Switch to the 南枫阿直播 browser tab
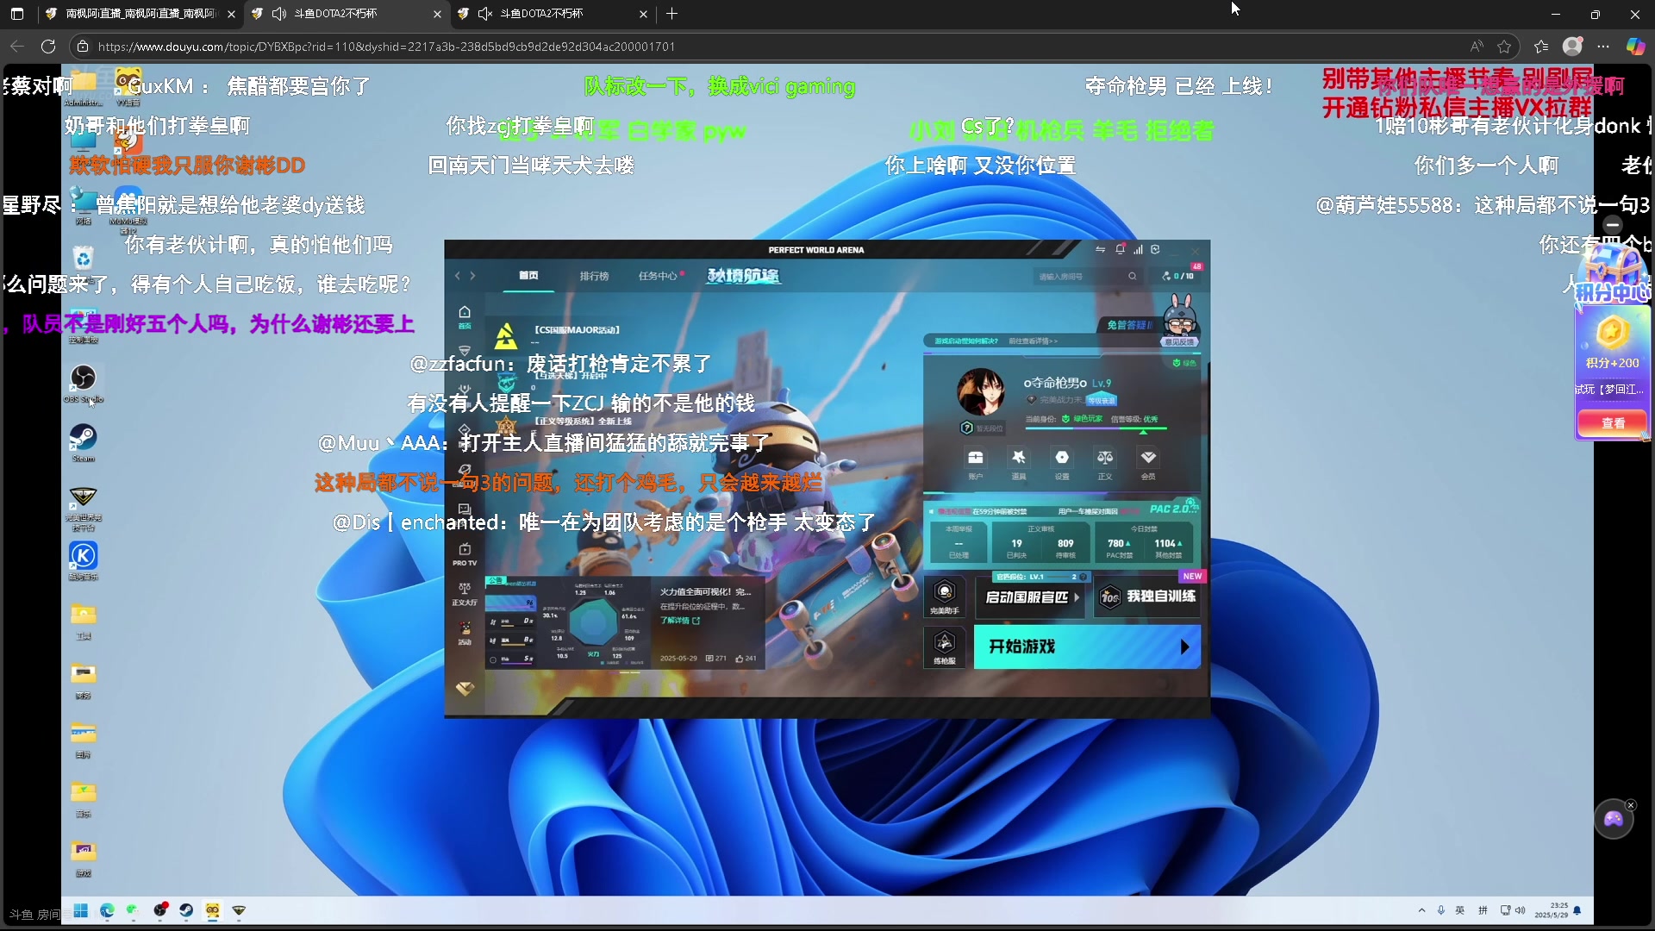The width and height of the screenshot is (1655, 931). tap(140, 14)
